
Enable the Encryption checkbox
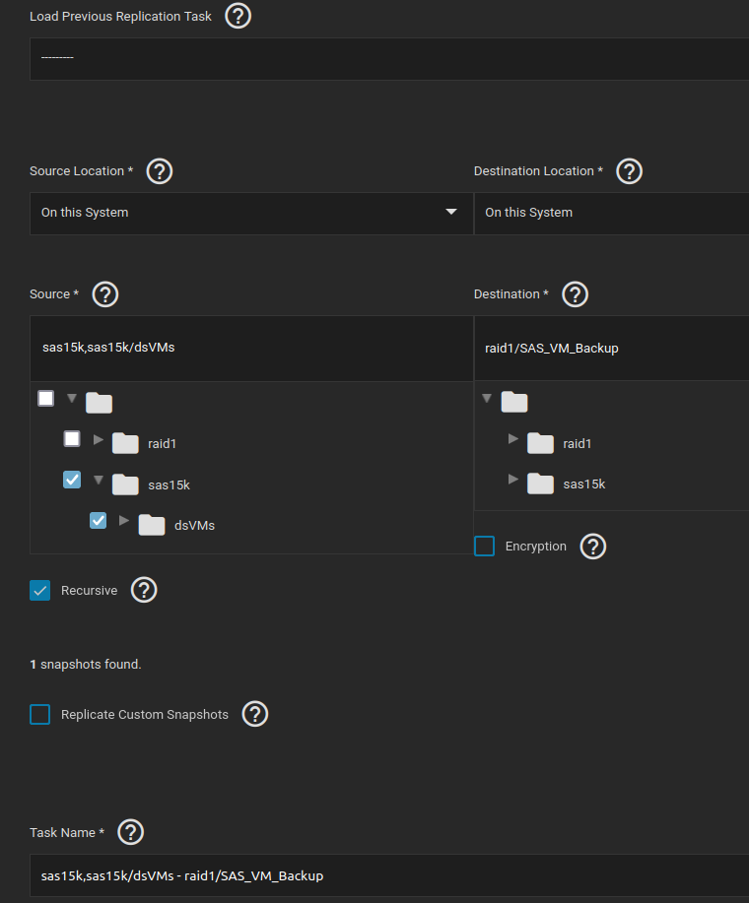click(x=485, y=547)
